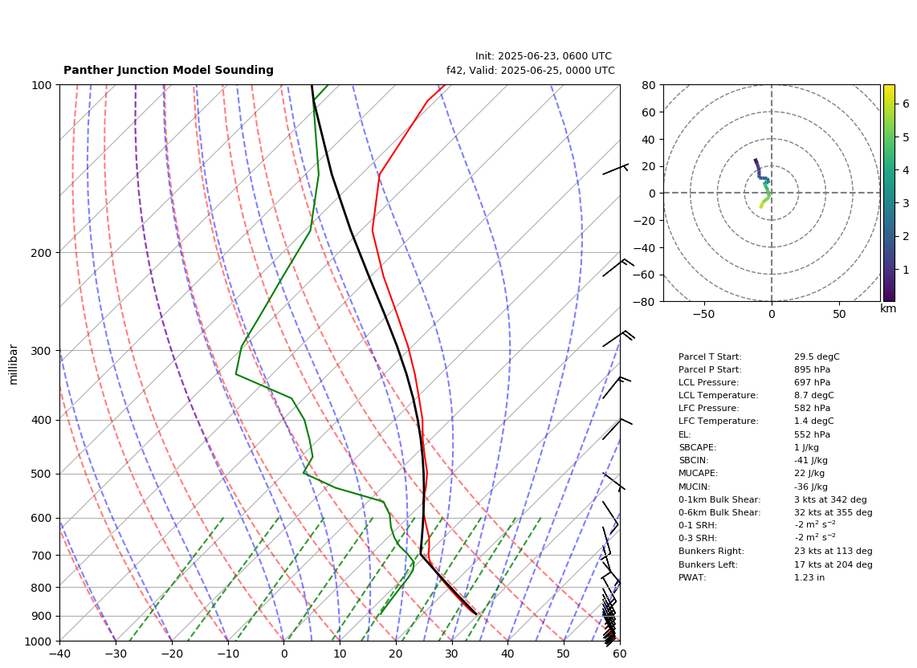Click the 500 tick label on pressure axis
Image resolution: width=917 pixels, height=668 pixels.
(42, 474)
